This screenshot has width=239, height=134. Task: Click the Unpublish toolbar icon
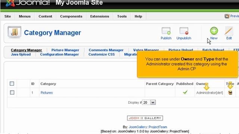tap(184, 31)
